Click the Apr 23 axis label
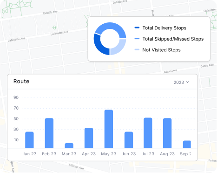217x173 pixels. 89,154
